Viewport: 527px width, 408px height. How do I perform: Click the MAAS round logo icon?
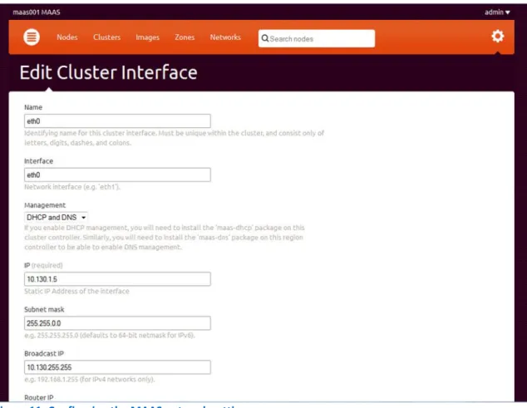click(x=32, y=37)
